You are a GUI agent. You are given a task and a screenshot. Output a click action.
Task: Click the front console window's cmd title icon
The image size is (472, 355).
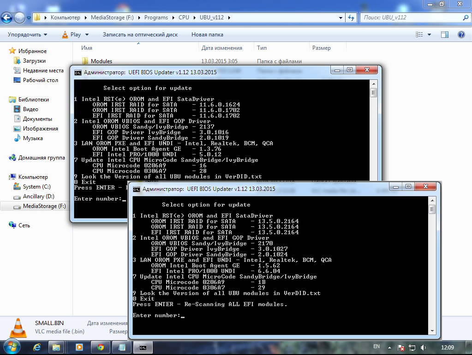(x=137, y=189)
